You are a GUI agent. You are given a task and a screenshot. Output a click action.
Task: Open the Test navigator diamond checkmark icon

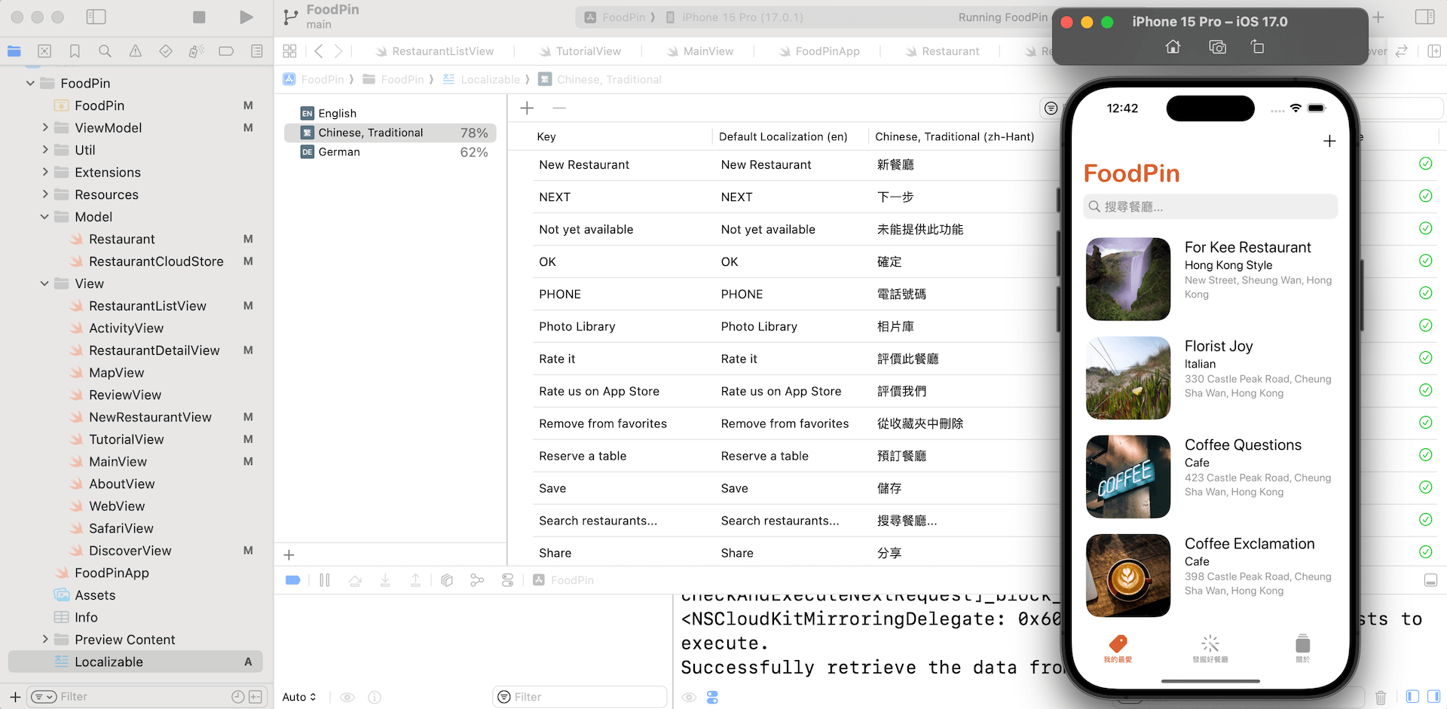click(165, 51)
